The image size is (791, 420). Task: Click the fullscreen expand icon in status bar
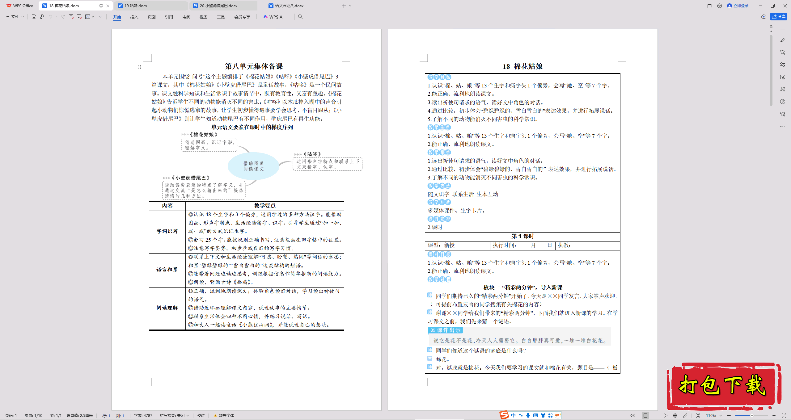[x=784, y=416]
